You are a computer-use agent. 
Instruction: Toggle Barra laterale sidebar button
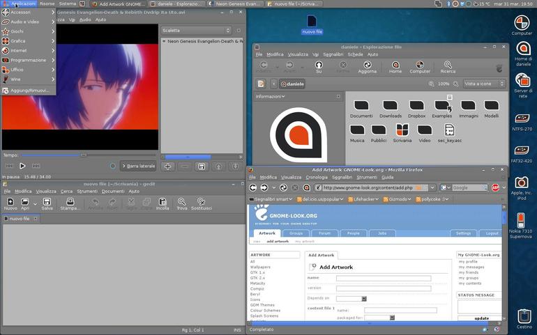tap(138, 166)
